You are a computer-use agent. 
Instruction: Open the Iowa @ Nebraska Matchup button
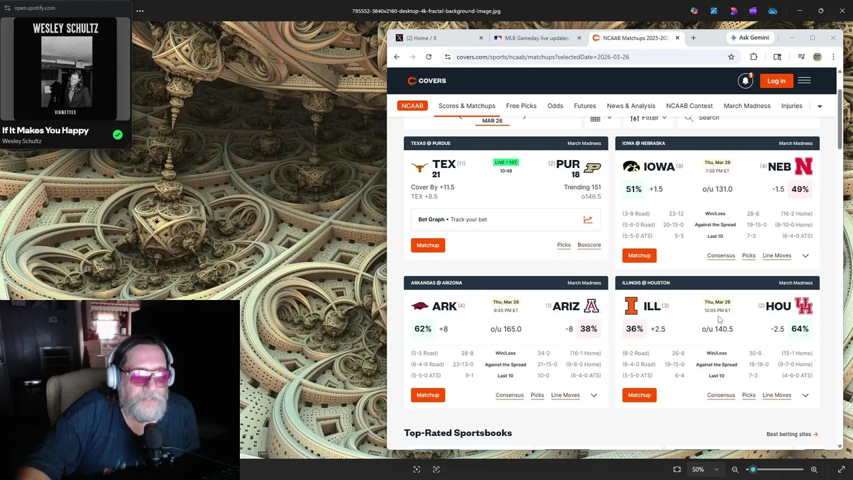click(639, 255)
